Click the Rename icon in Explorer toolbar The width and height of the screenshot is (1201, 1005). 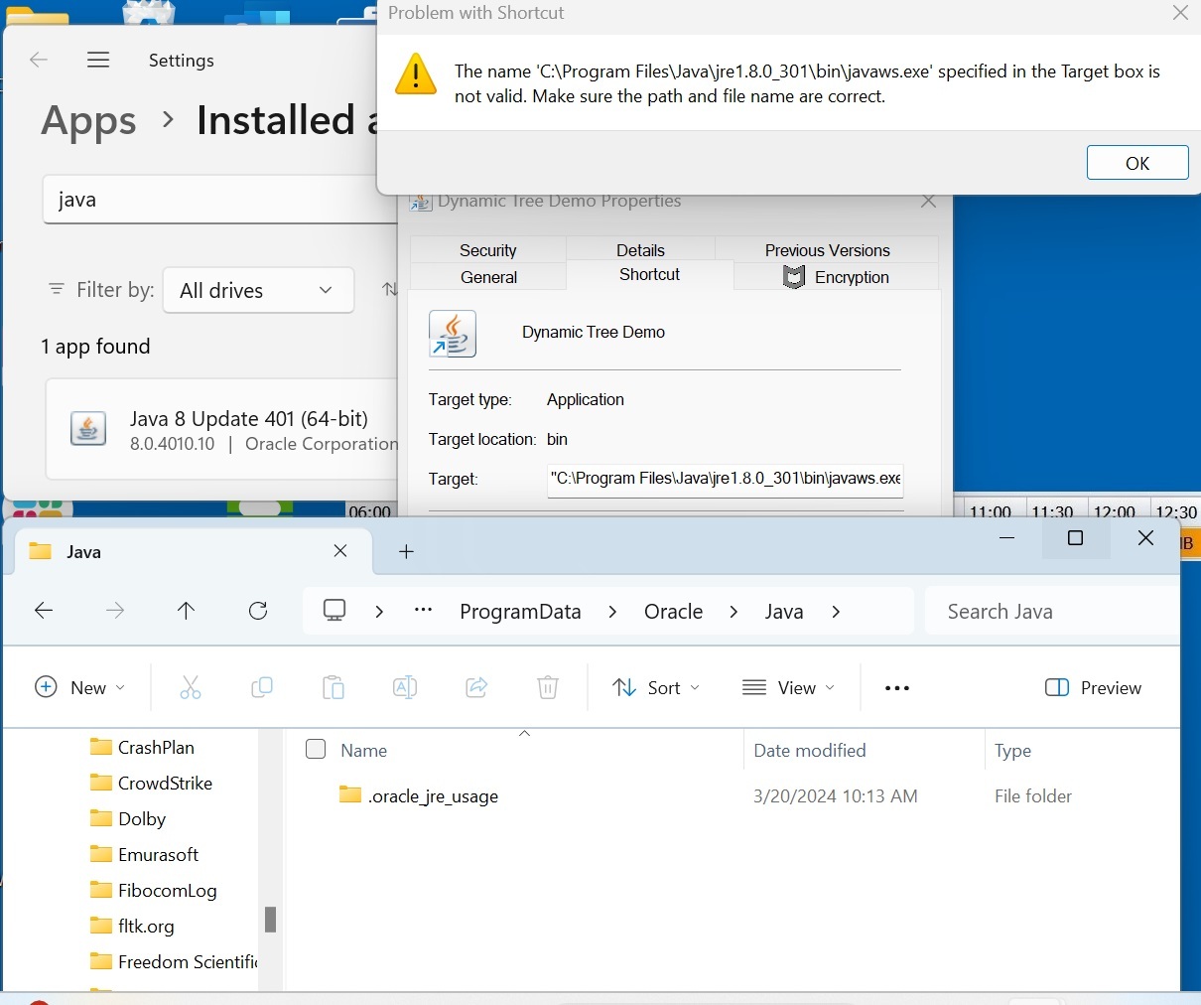coord(405,687)
